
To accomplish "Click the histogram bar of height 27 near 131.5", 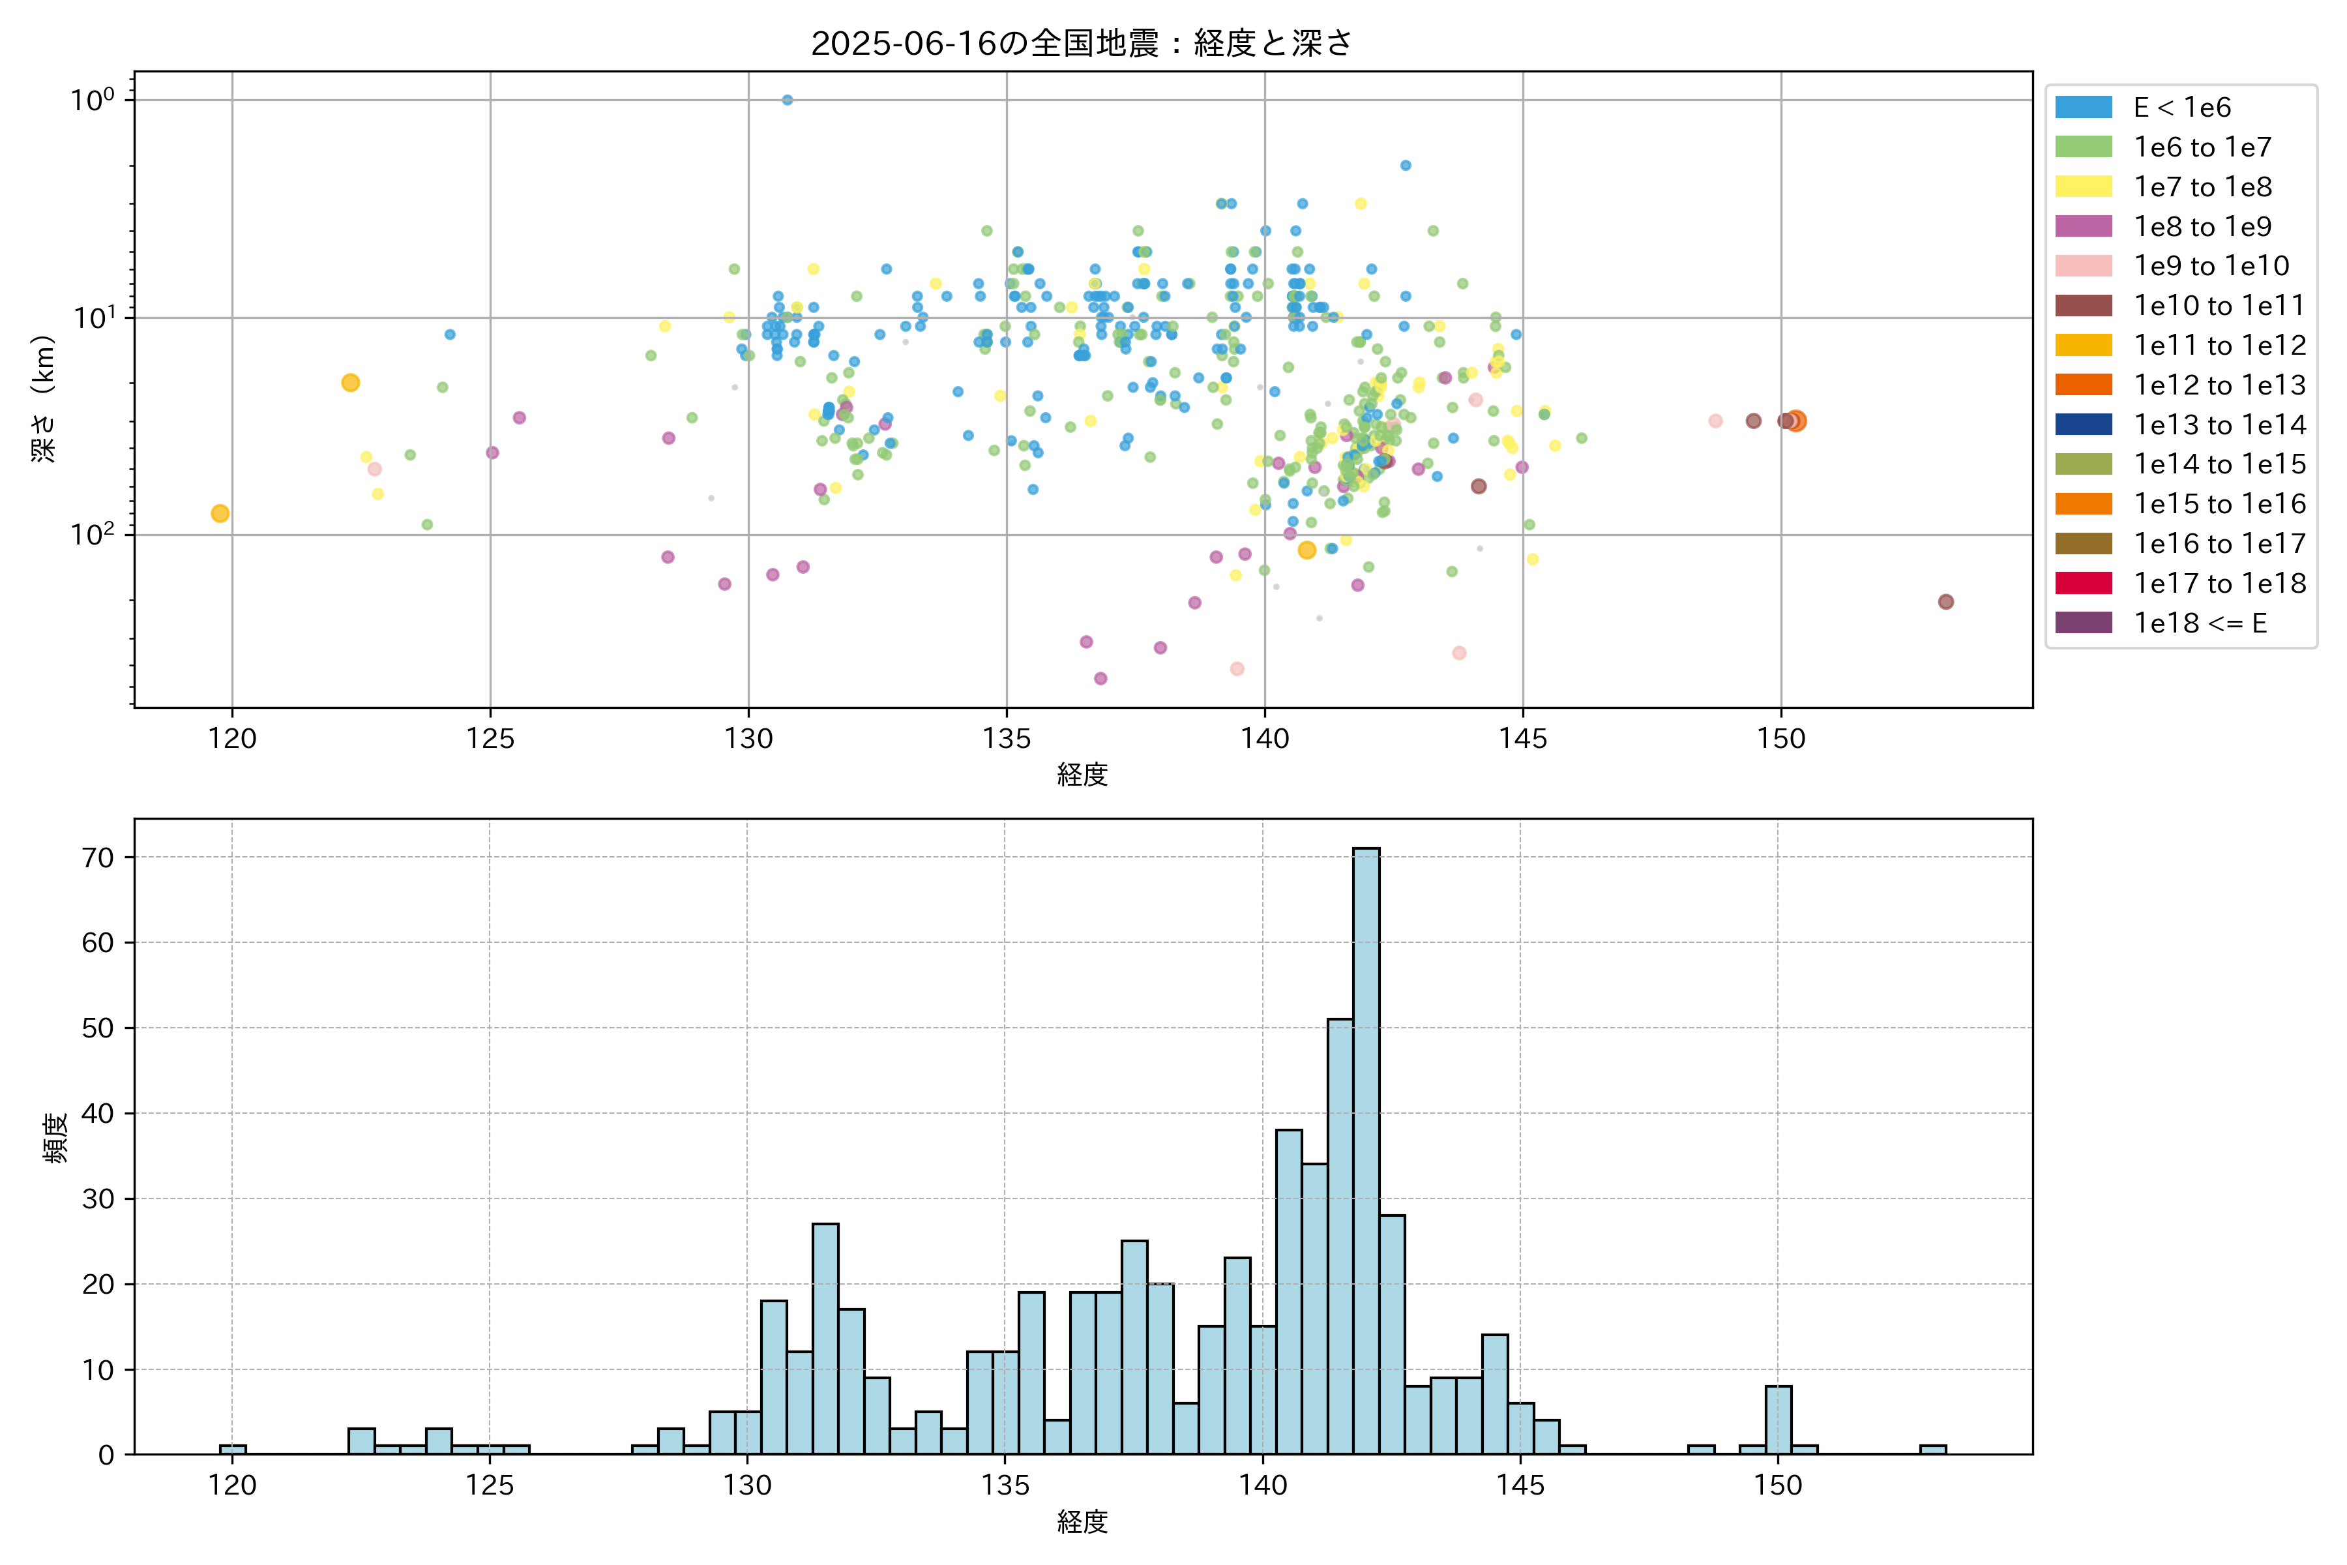I will click(825, 1339).
